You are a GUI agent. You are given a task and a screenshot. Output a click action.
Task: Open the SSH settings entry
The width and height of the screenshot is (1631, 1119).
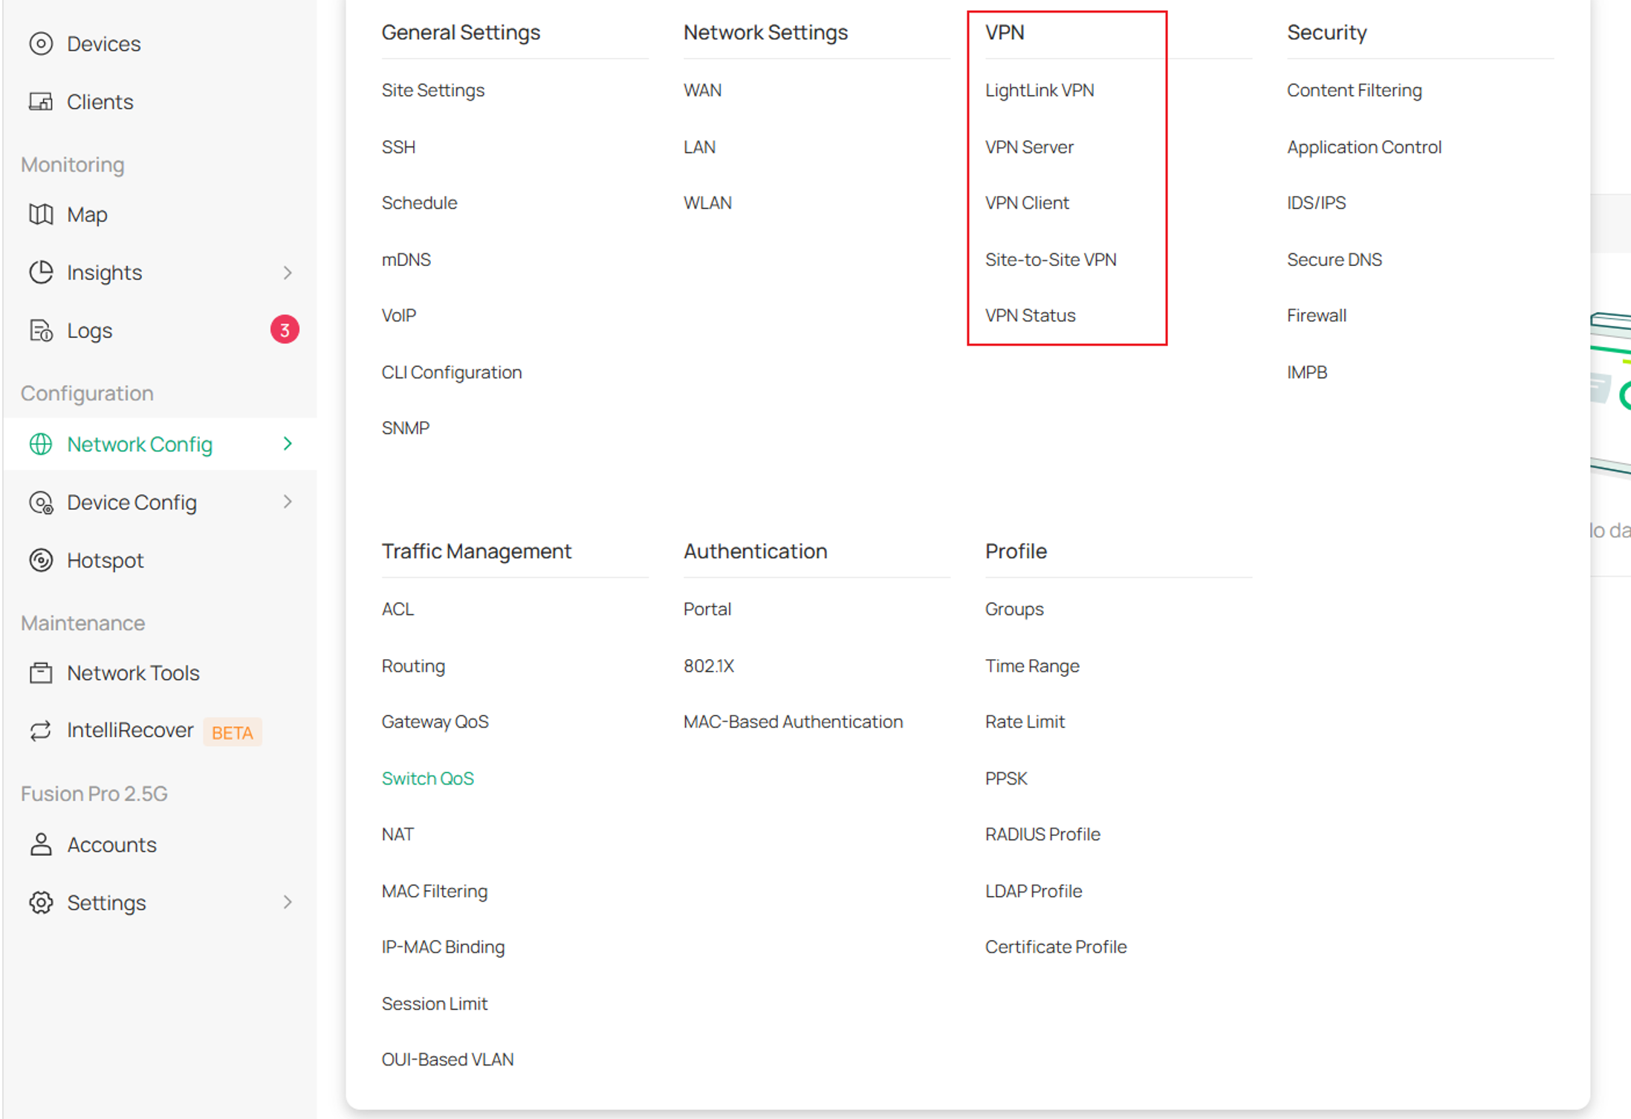point(398,147)
